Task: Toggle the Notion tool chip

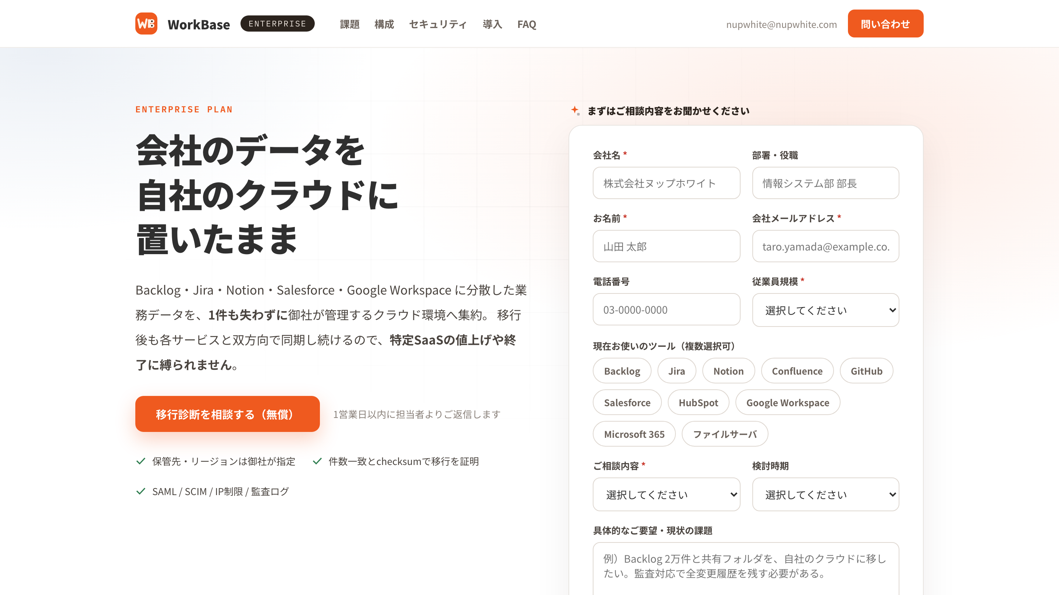Action: tap(728, 370)
